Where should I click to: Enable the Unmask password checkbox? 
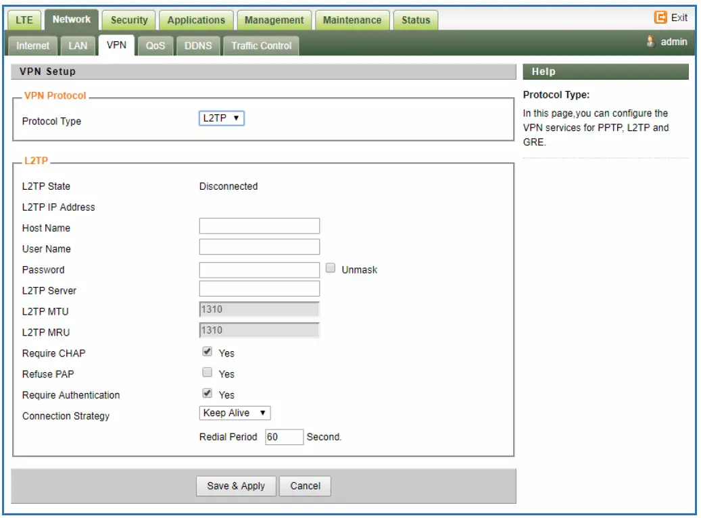[x=331, y=268]
